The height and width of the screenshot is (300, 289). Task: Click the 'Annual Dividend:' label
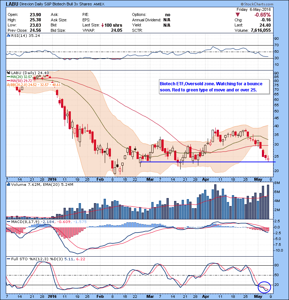(147, 20)
